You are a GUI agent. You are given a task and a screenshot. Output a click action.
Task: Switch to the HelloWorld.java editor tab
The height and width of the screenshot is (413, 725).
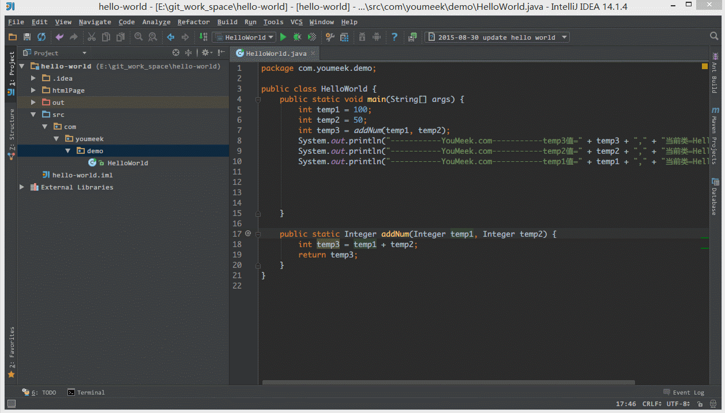275,52
